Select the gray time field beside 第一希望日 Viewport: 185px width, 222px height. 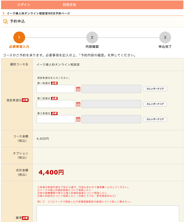[x=111, y=89]
